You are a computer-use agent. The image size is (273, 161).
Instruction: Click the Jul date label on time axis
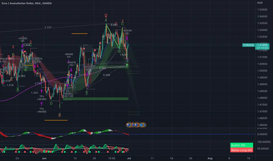point(129,158)
